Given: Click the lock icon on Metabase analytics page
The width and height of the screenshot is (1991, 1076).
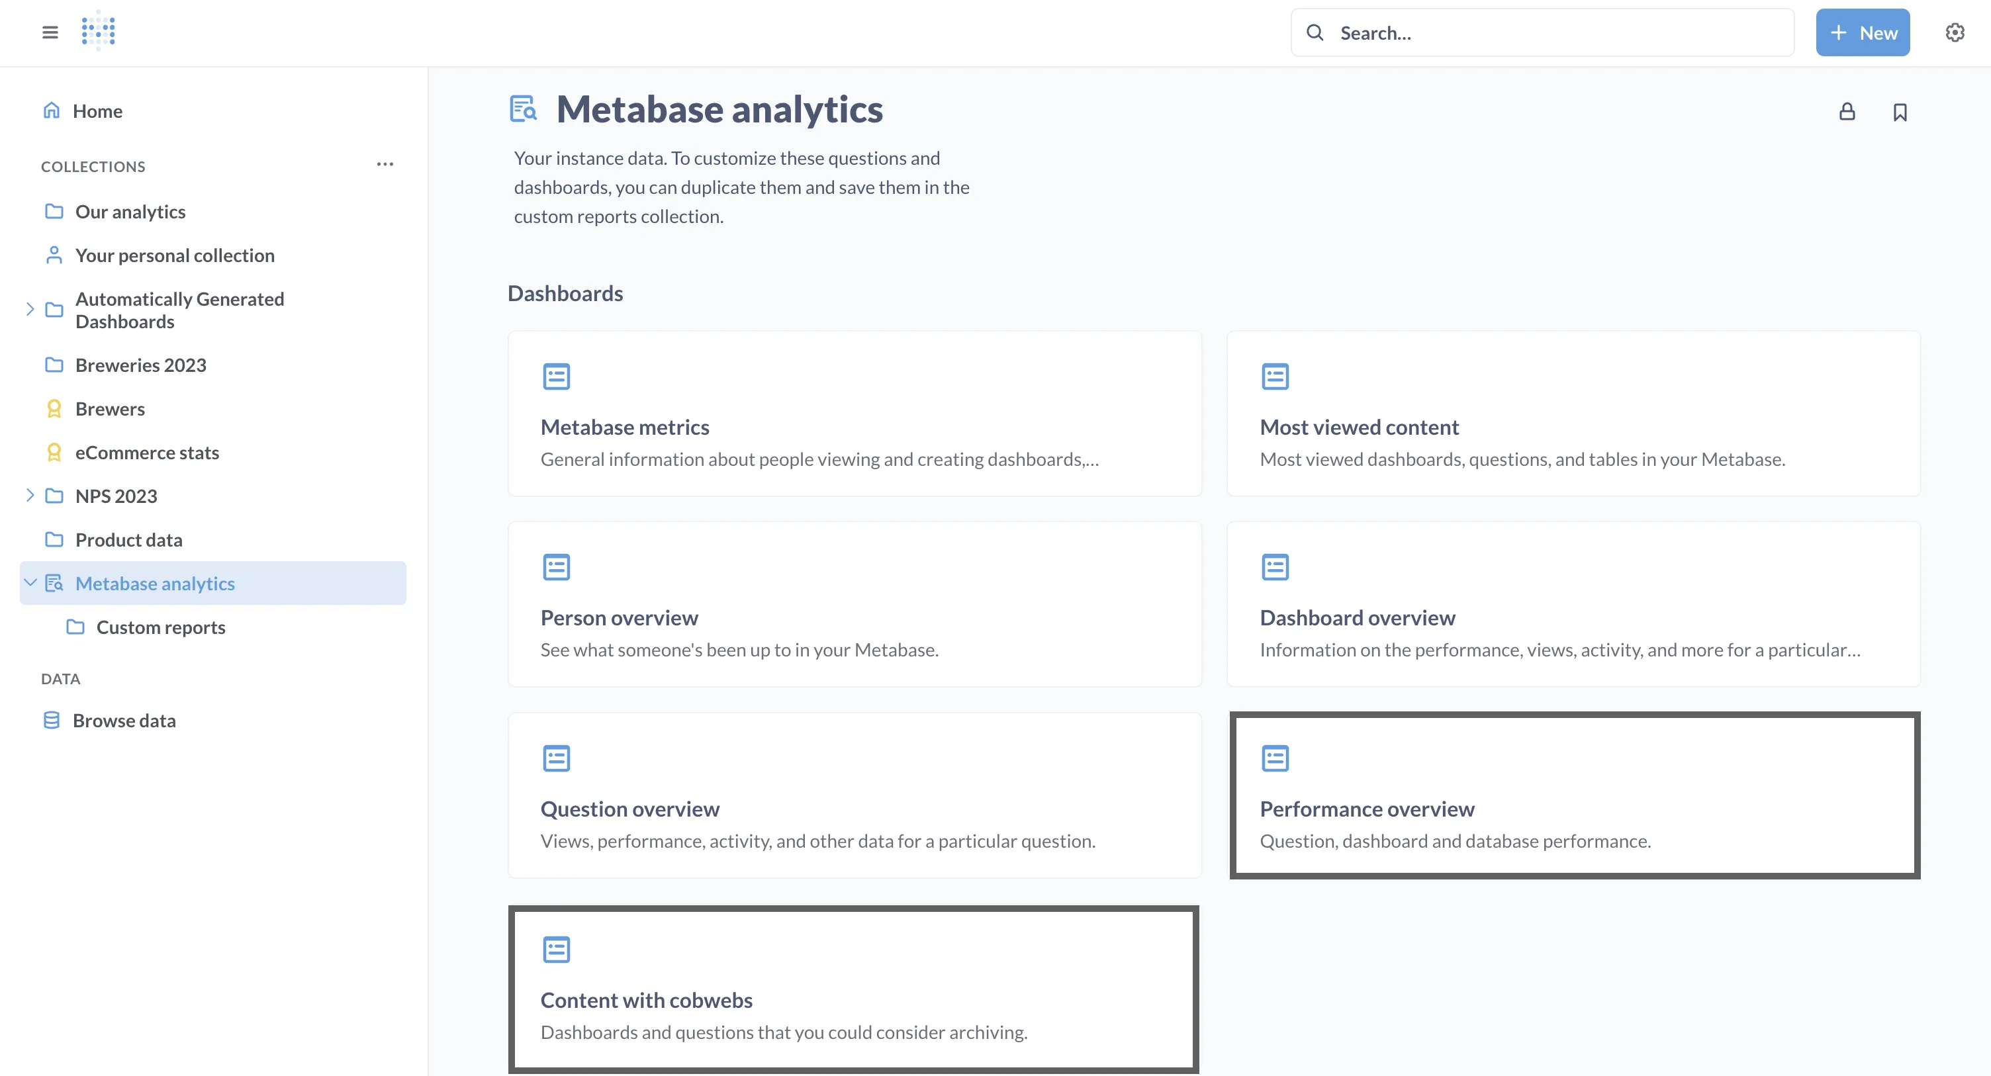Looking at the screenshot, I should 1847,112.
